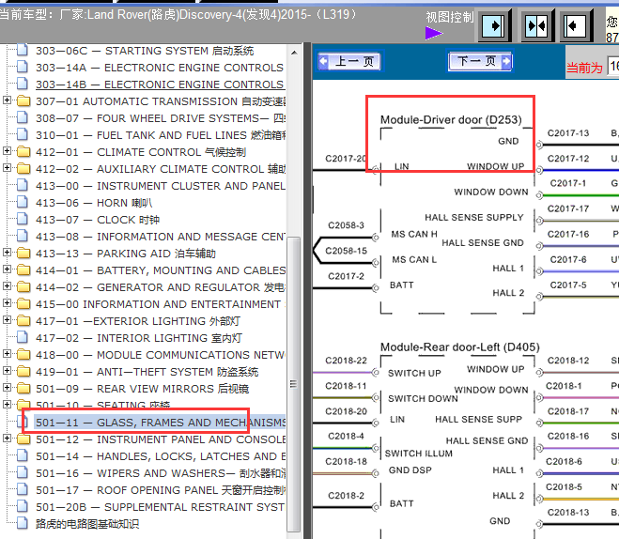Expand the 501-09 Rear View Mirrors node

8,389
